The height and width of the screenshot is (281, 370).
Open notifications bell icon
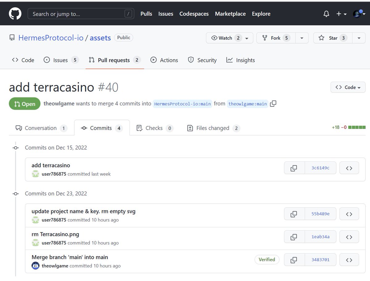tap(326, 14)
